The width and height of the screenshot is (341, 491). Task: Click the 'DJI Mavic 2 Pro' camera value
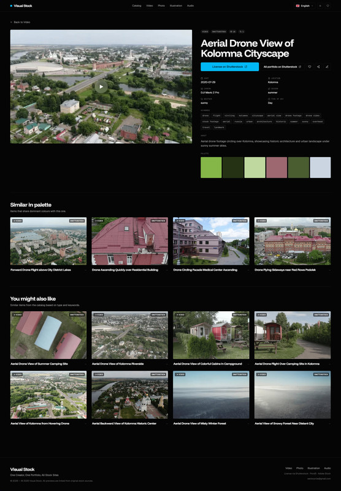(210, 93)
